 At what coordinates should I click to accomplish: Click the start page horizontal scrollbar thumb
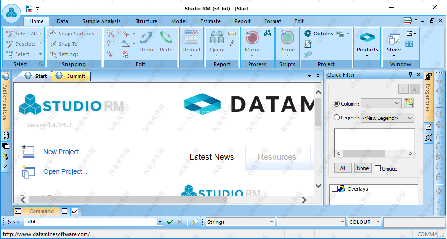pyautogui.click(x=128, y=200)
